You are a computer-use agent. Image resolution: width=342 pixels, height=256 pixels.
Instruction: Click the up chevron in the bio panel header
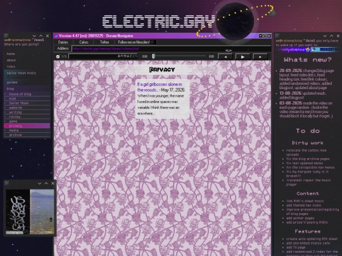pos(331,36)
